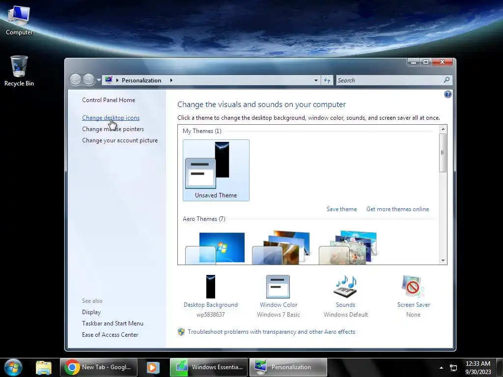Open the Windows Start orb
Viewport: 503px width, 377px height.
(13, 367)
